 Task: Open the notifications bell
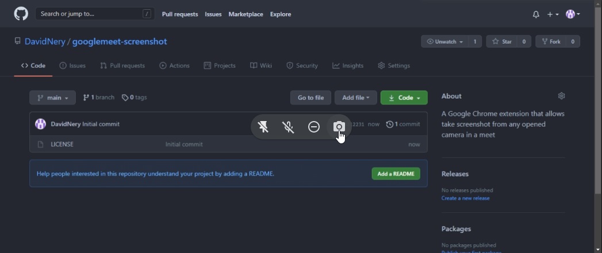(x=536, y=14)
